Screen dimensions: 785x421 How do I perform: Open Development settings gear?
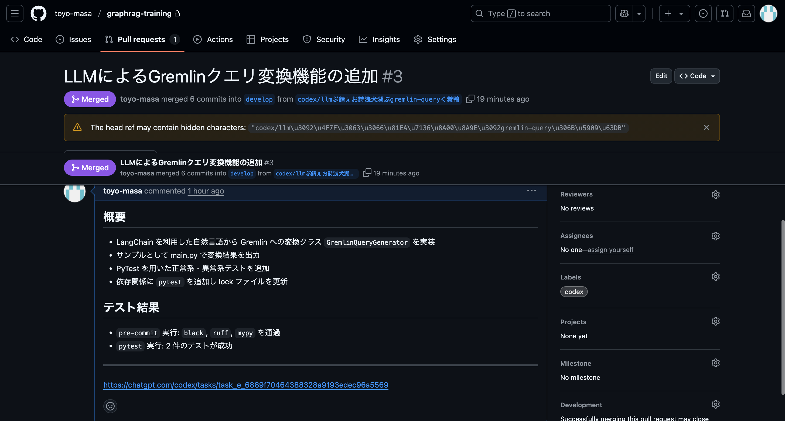click(x=715, y=404)
